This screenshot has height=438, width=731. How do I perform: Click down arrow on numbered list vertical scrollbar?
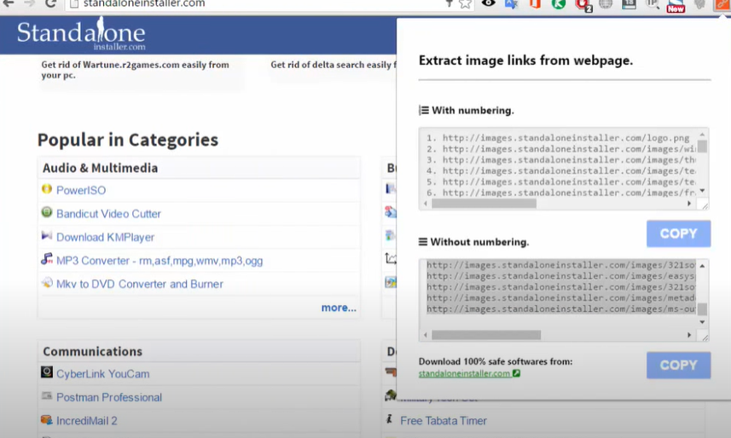point(703,191)
